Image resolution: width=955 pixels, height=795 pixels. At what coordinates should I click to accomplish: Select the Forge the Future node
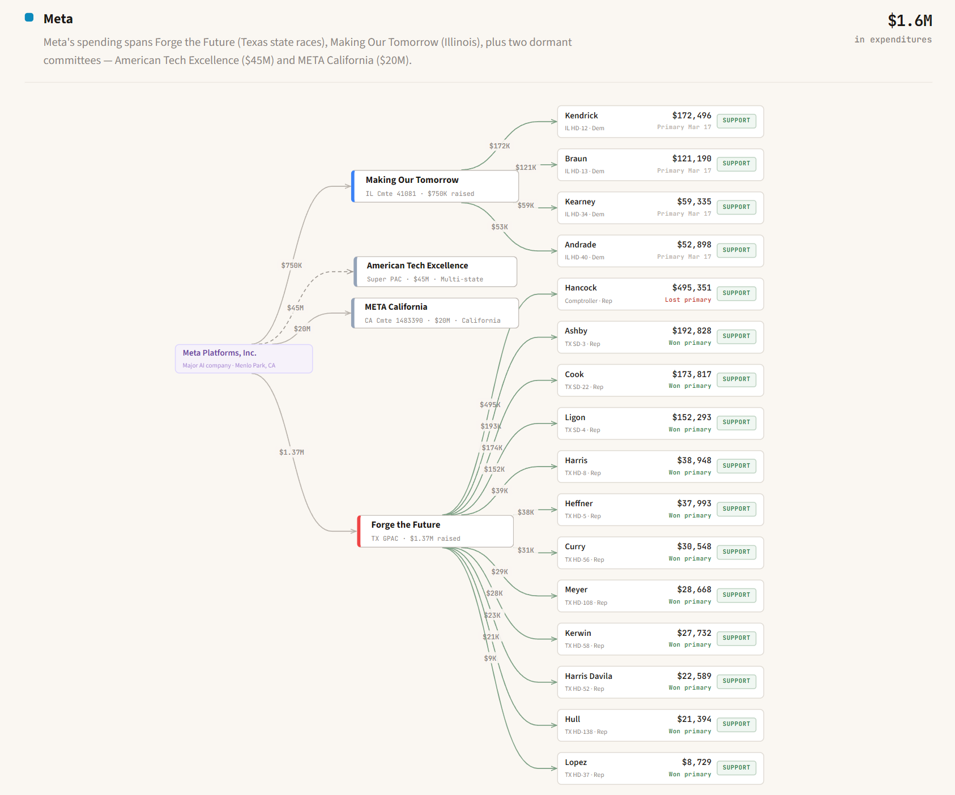435,531
